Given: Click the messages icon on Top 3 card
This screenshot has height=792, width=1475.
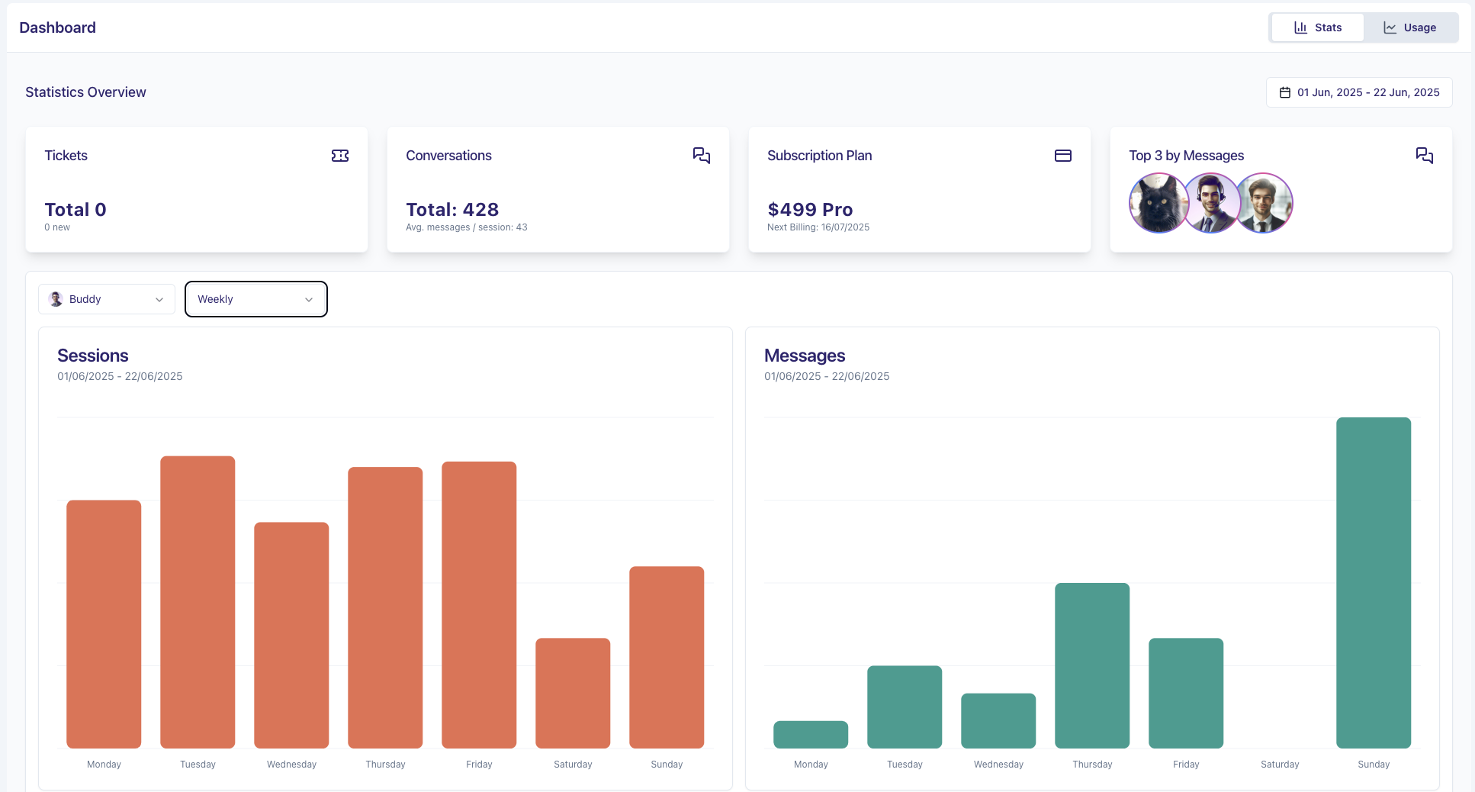Looking at the screenshot, I should (1425, 156).
